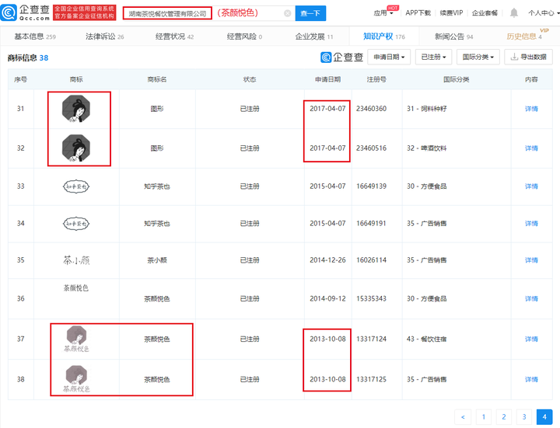Clear the search box with the X icon

[x=287, y=13]
